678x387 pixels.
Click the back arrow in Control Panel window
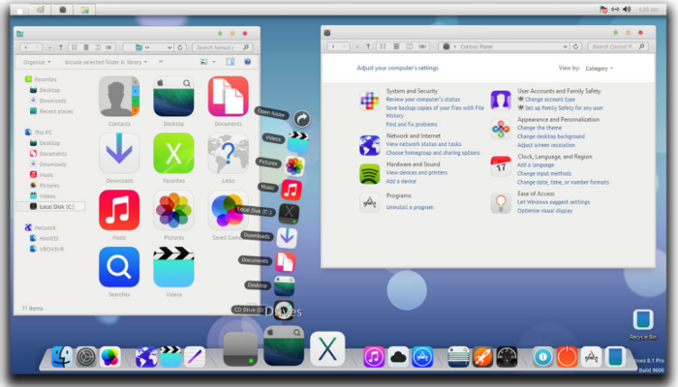[333, 46]
